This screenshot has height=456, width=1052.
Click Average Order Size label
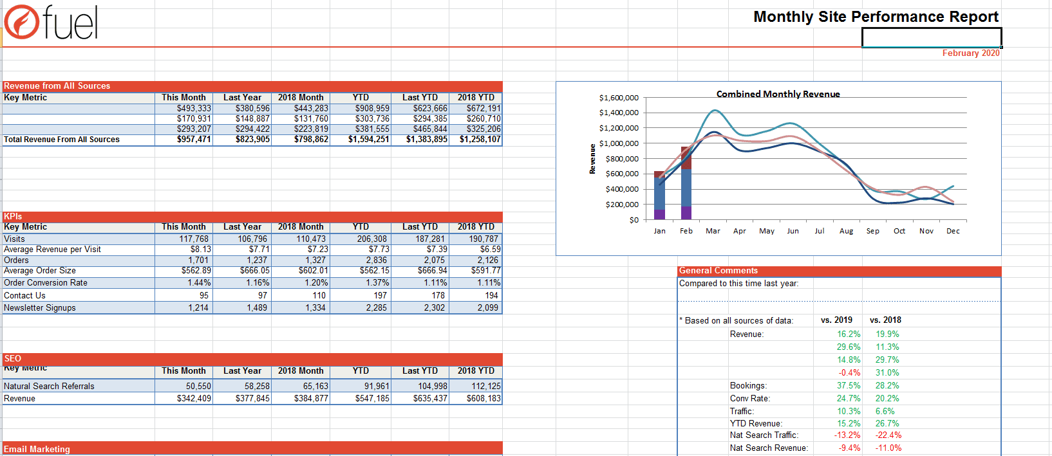tap(40, 271)
